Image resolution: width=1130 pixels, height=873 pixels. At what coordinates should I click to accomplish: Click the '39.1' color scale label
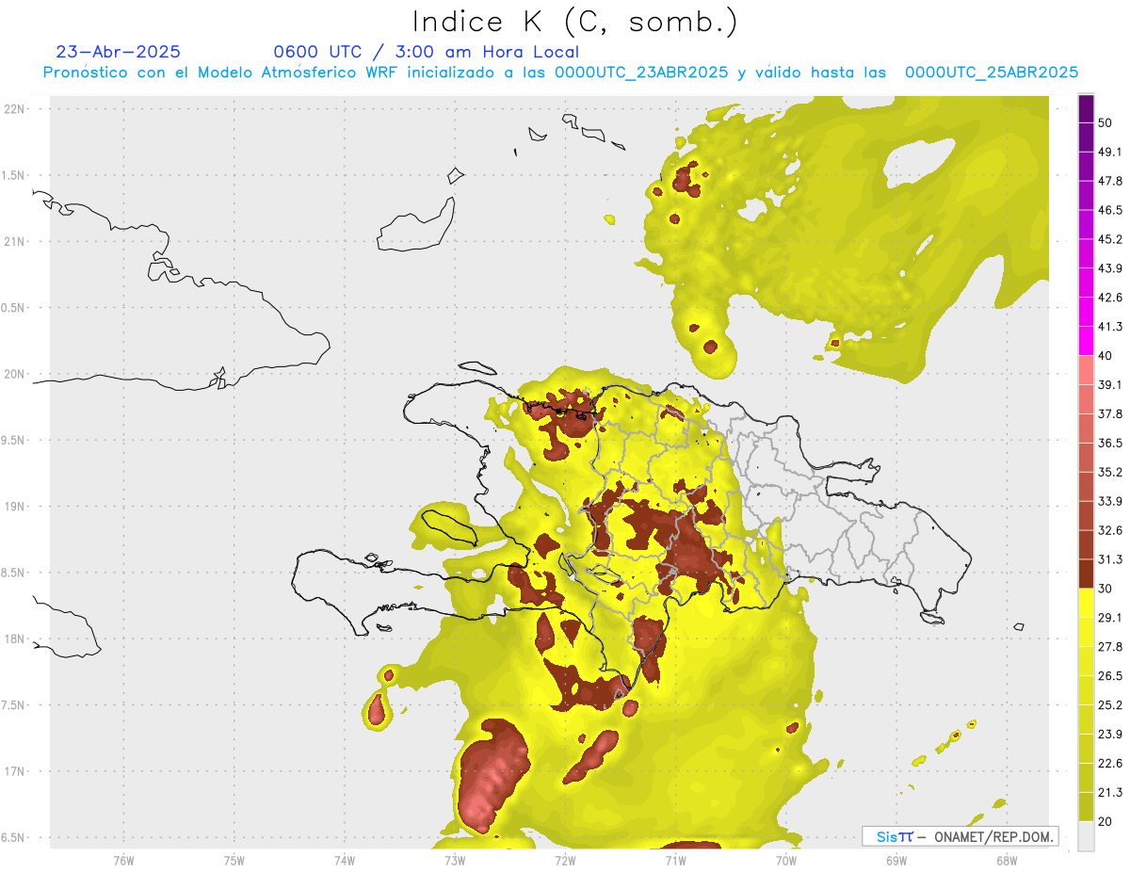click(x=1110, y=384)
